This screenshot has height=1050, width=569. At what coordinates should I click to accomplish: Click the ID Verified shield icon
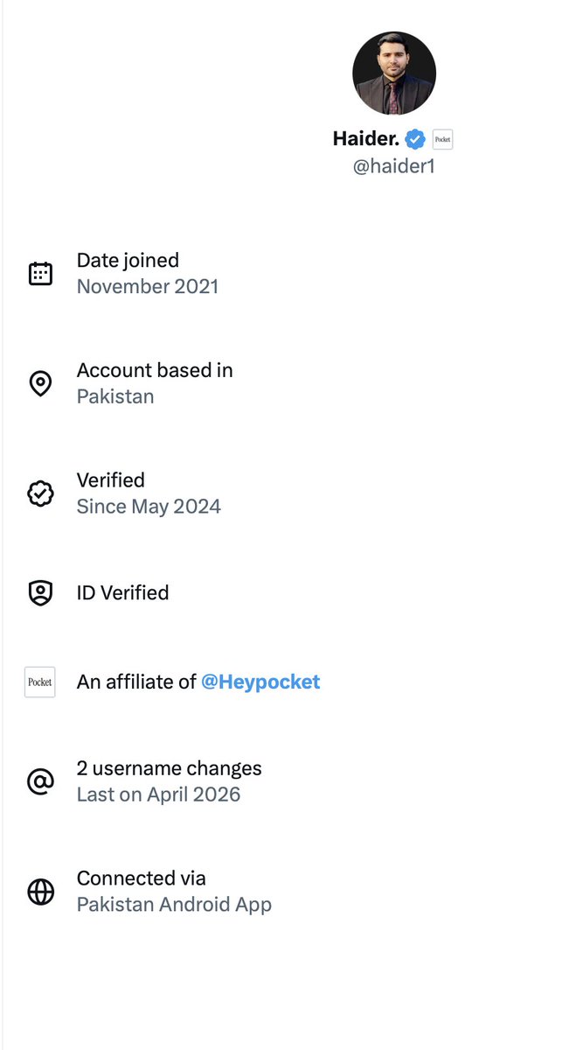click(40, 593)
